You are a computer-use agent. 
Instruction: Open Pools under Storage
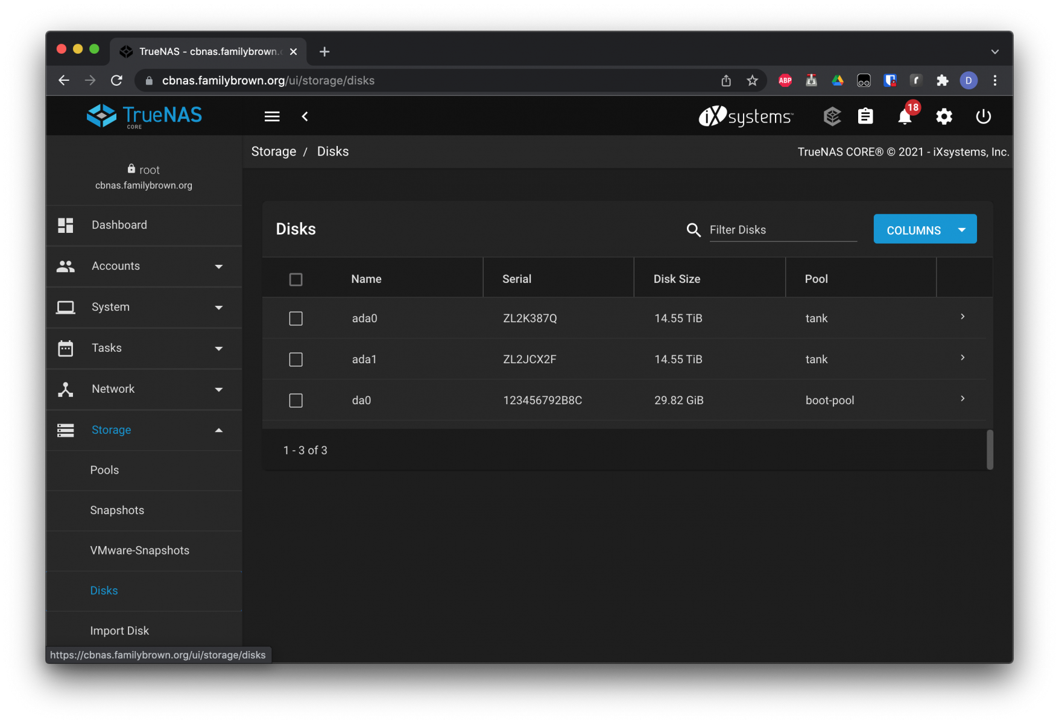coord(144,470)
